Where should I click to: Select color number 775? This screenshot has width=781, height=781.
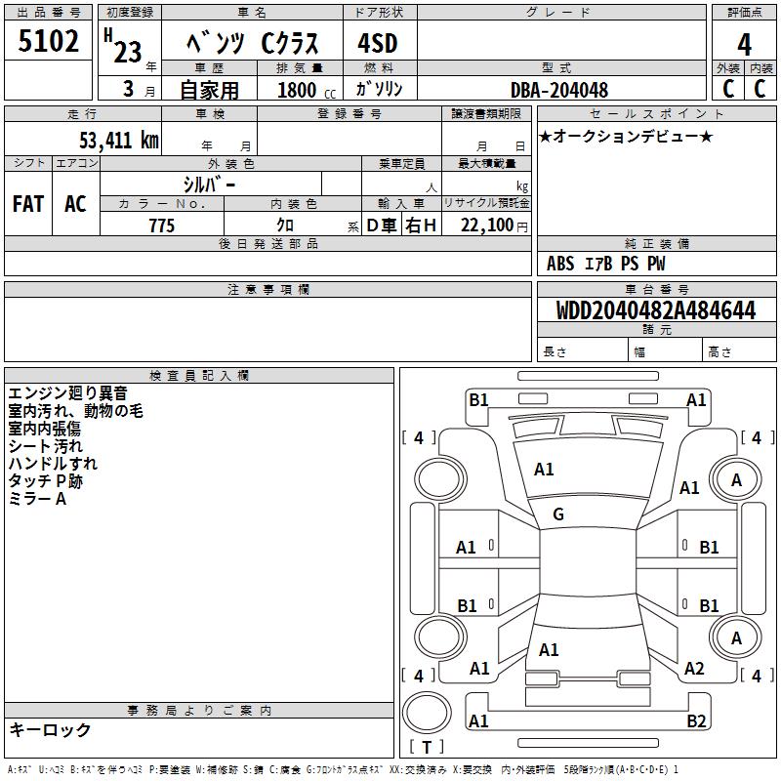tap(162, 226)
